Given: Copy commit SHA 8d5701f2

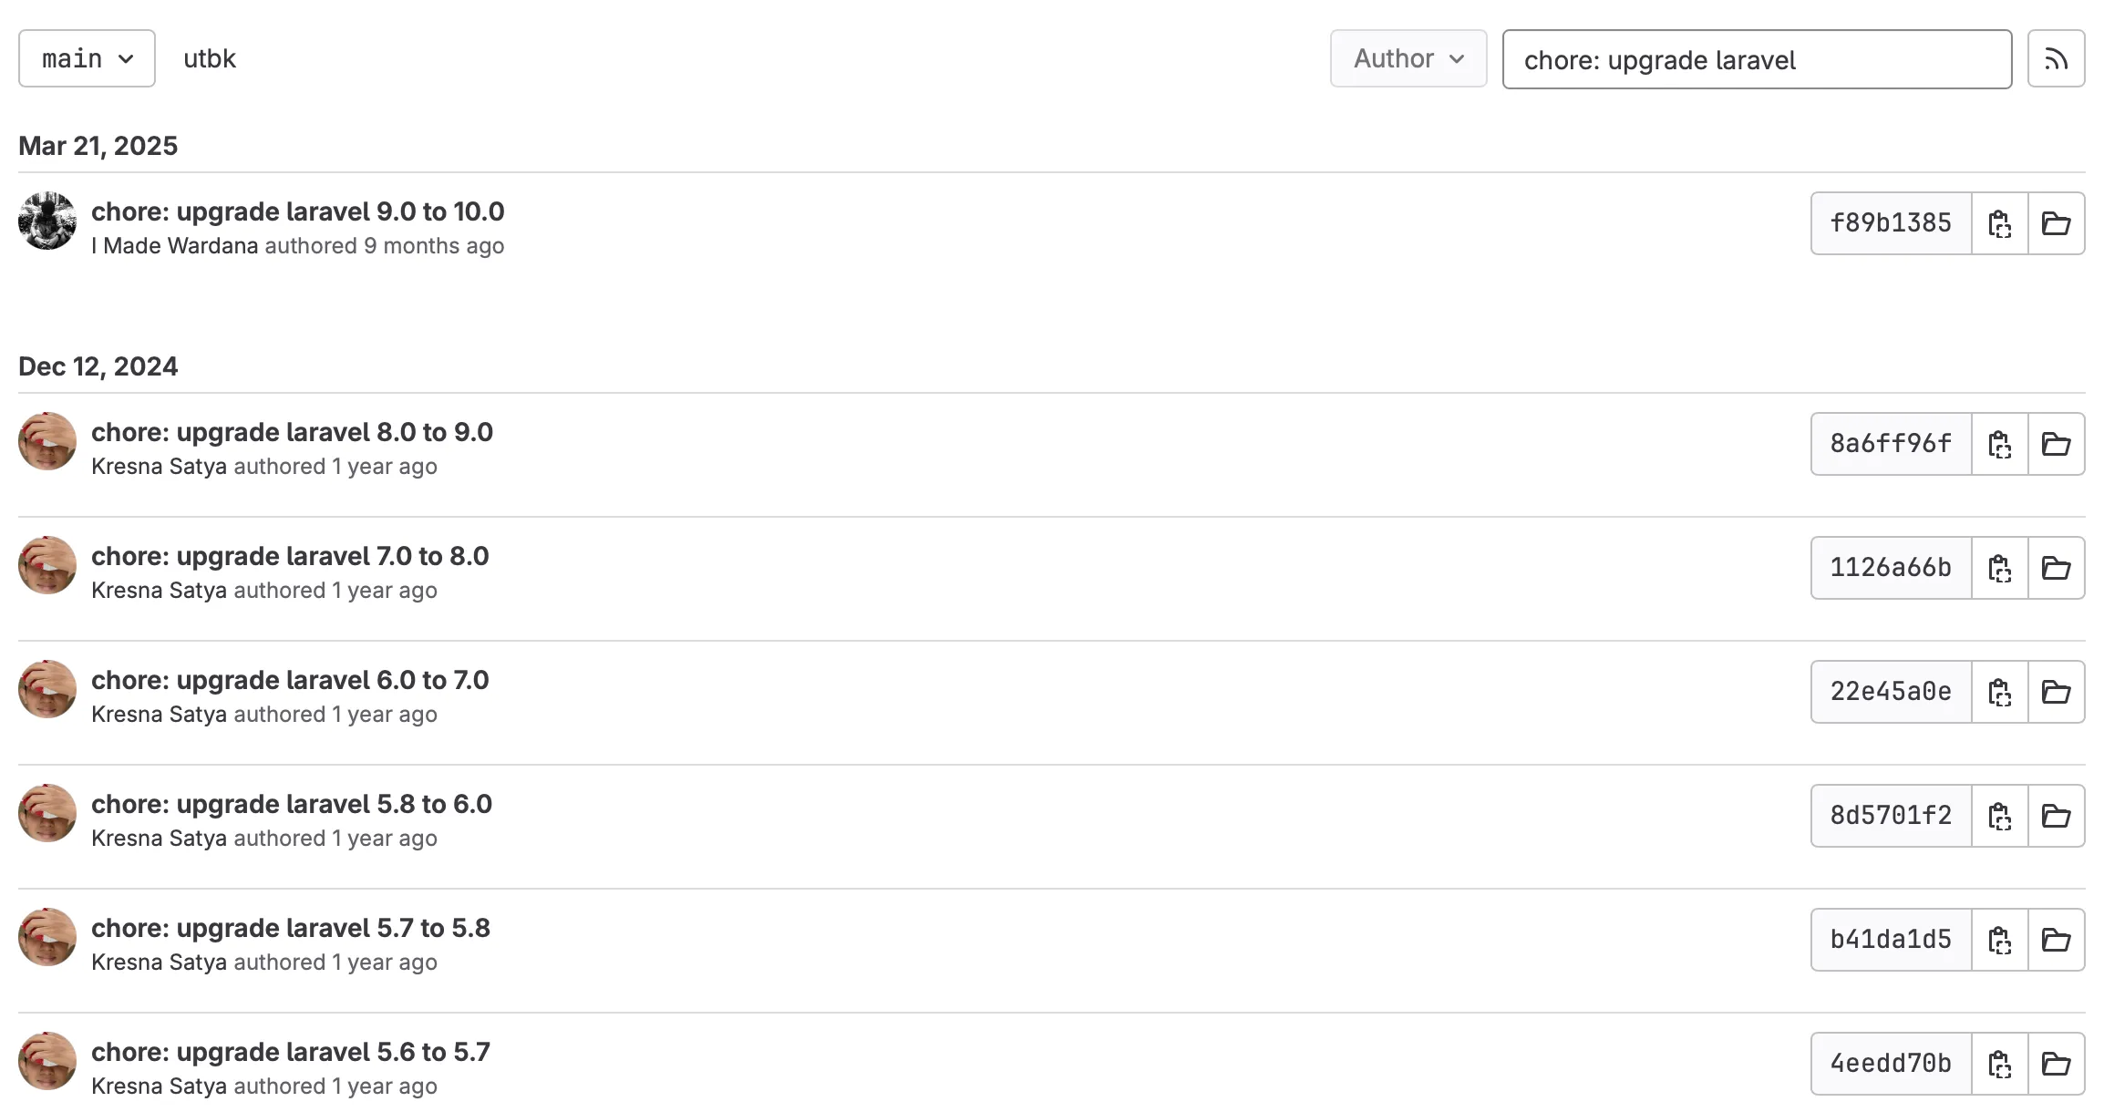Looking at the screenshot, I should (x=2000, y=816).
